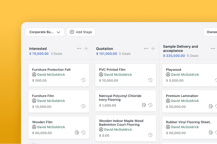The height and width of the screenshot is (144, 217).
Task: Open David McGoldrick link on Wooden Film
Action: (x=51, y=127)
